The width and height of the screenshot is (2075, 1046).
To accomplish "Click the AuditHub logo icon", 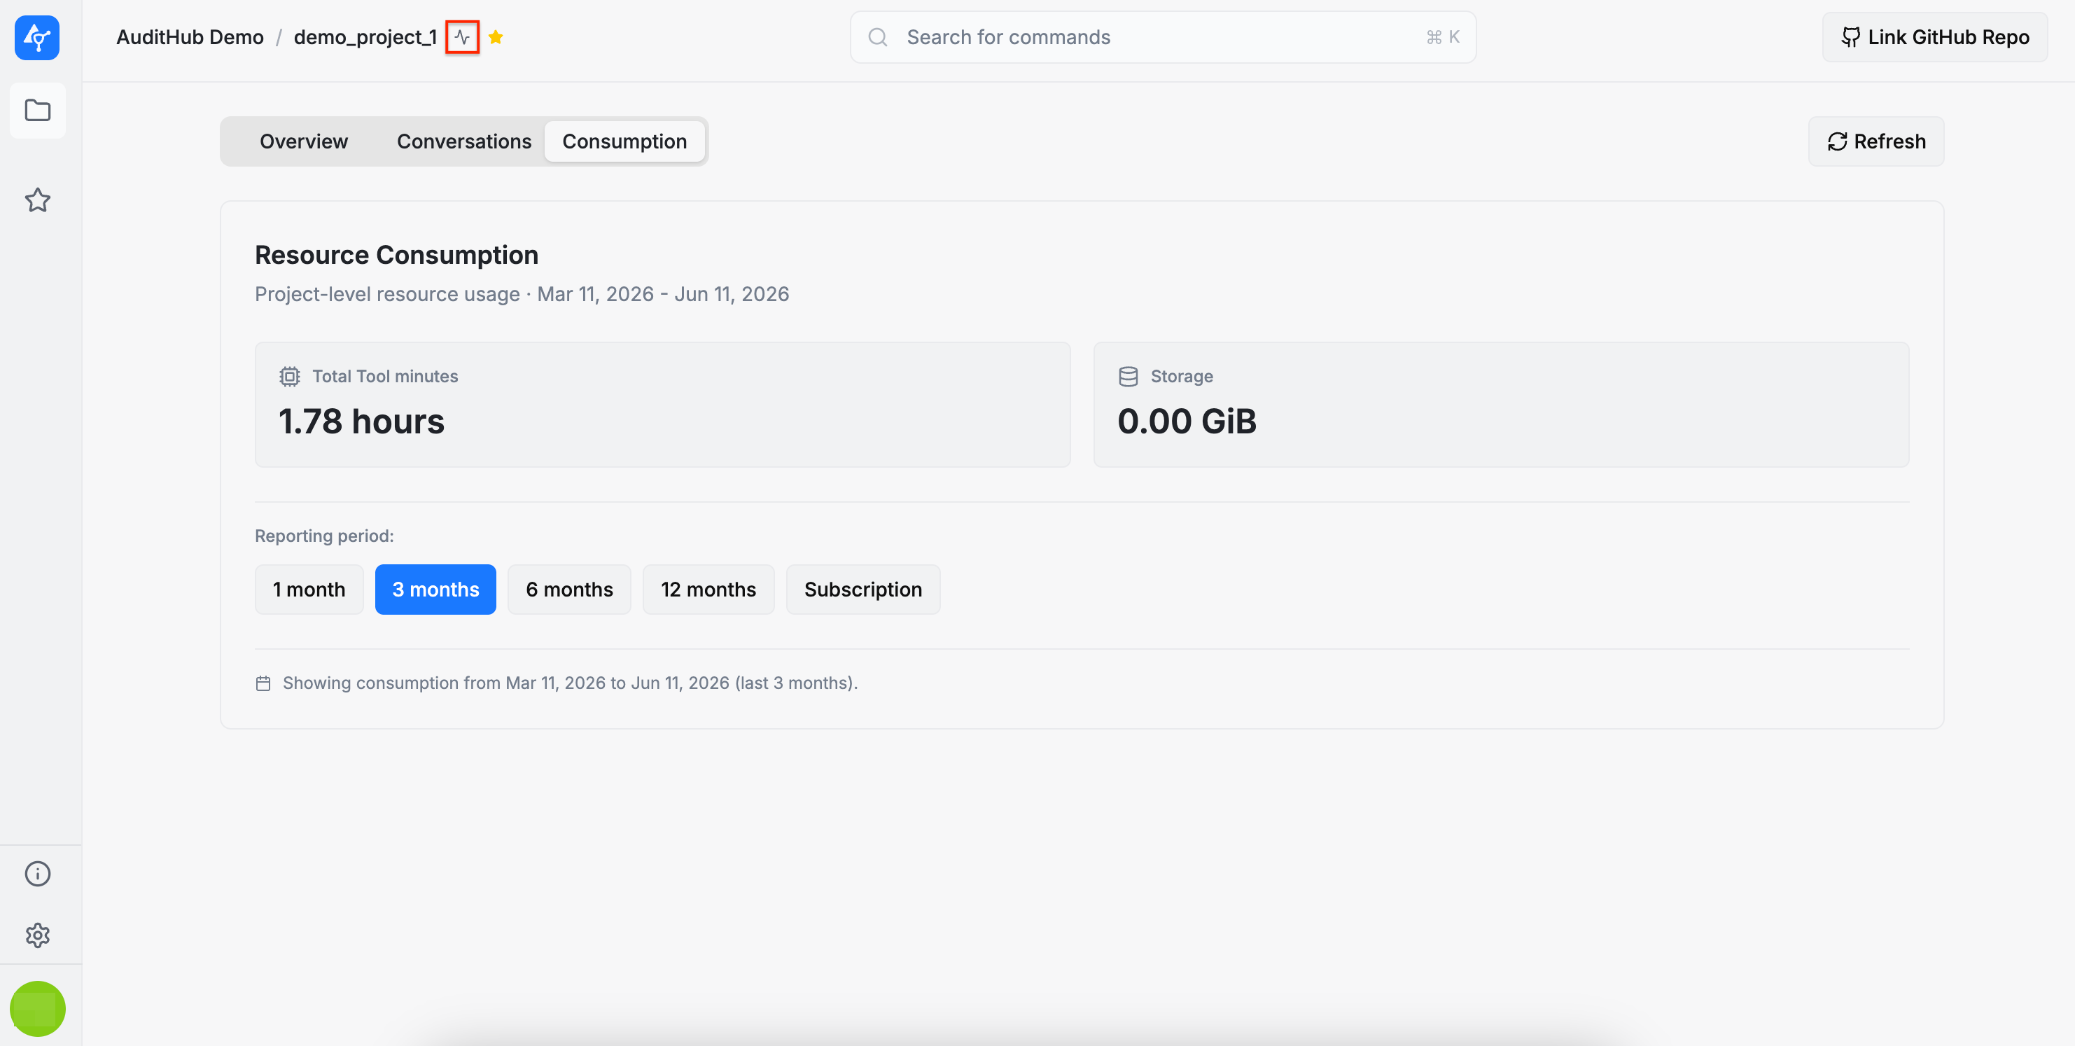I will tap(37, 37).
